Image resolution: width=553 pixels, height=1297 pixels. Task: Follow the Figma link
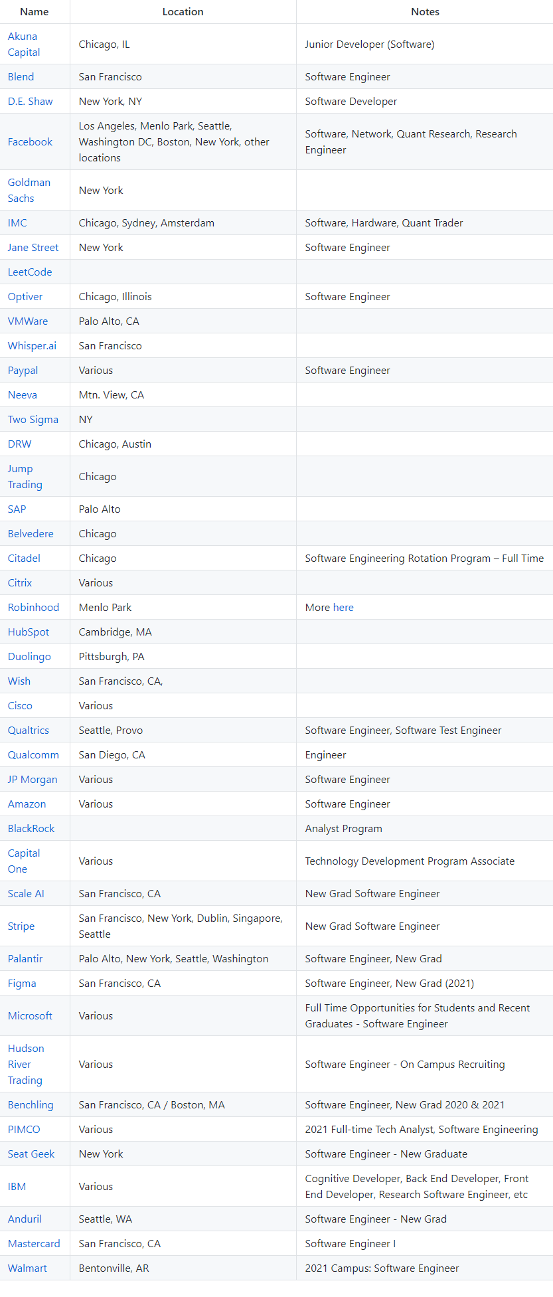[22, 984]
